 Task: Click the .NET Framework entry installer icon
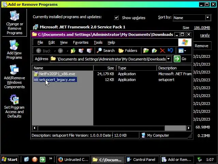tap(35, 27)
